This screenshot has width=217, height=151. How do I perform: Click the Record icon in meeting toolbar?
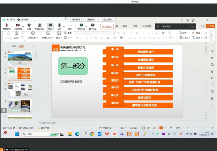(59, 26)
